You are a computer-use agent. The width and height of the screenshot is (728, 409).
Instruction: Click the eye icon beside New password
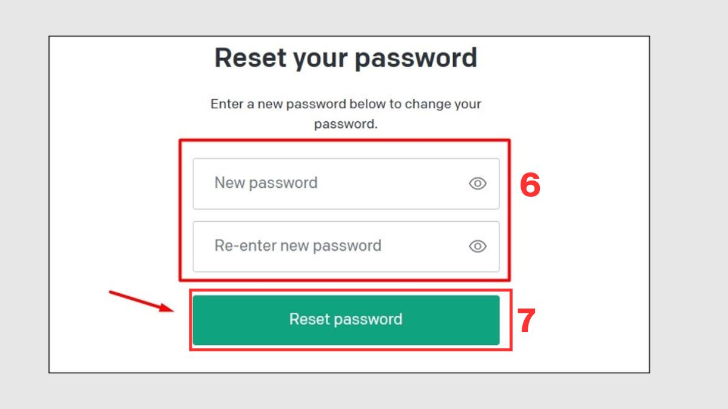[x=478, y=184]
